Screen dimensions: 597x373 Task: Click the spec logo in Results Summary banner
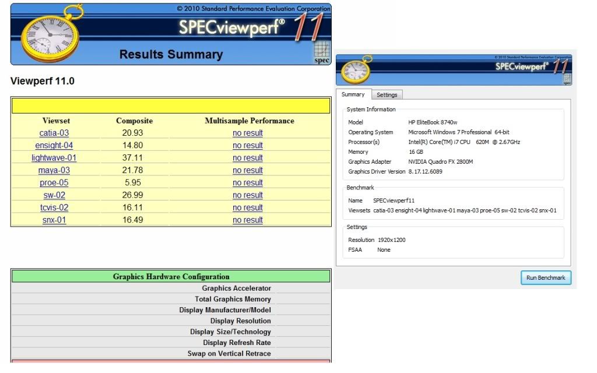coord(322,52)
